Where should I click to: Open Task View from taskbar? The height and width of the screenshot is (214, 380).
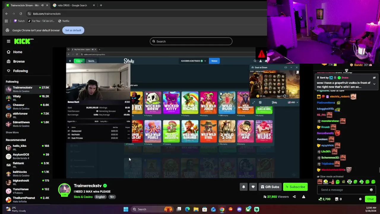coord(179,209)
